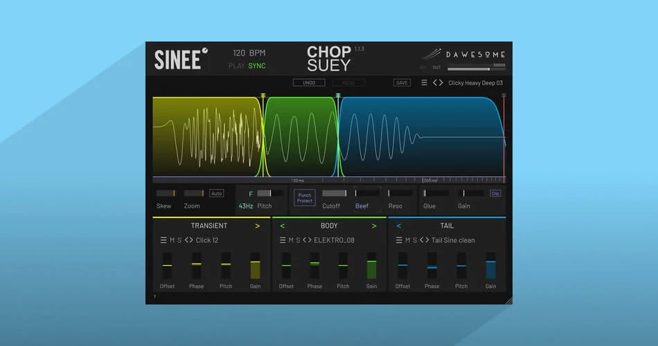The image size is (658, 346).
Task: Mute the Transient layer with M
Action: point(172,240)
